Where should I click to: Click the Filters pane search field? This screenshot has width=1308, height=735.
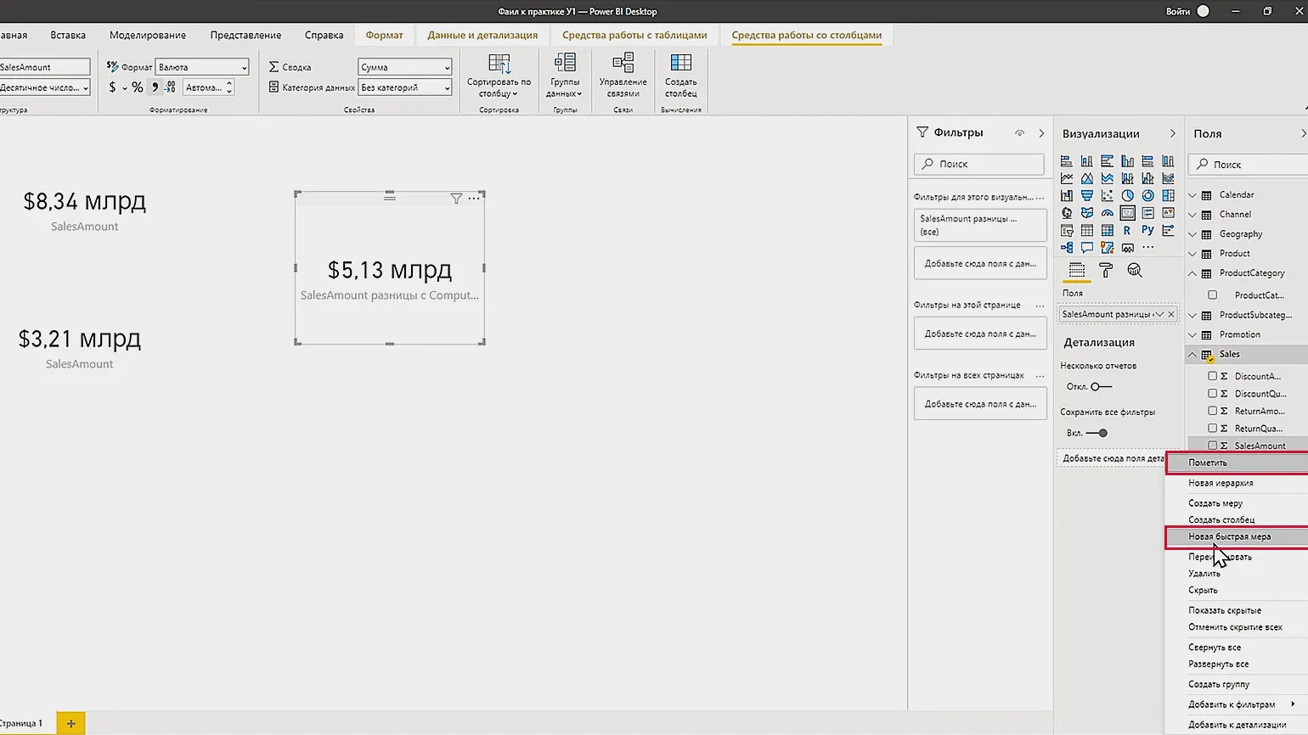979,164
